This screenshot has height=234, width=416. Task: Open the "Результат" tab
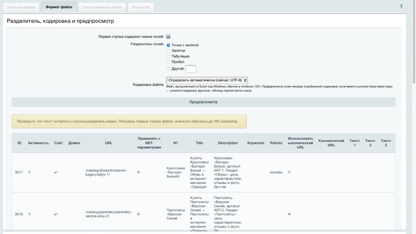click(141, 7)
